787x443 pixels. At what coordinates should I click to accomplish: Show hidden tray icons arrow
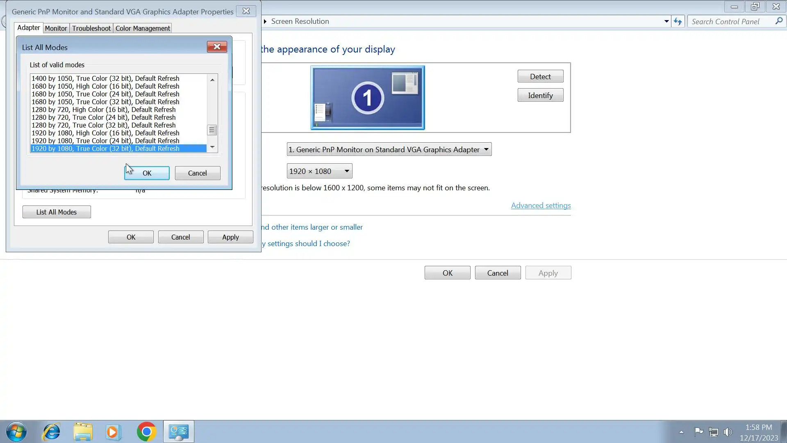681,432
